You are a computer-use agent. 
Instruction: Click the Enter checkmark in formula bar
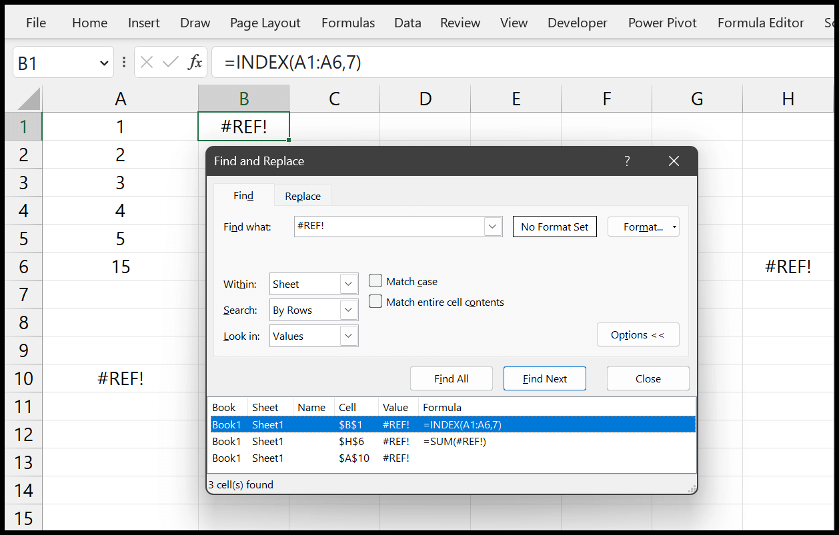coord(171,61)
